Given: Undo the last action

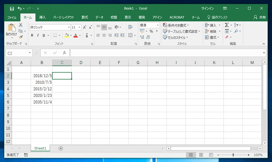Looking at the screenshot, I should click(20, 8).
